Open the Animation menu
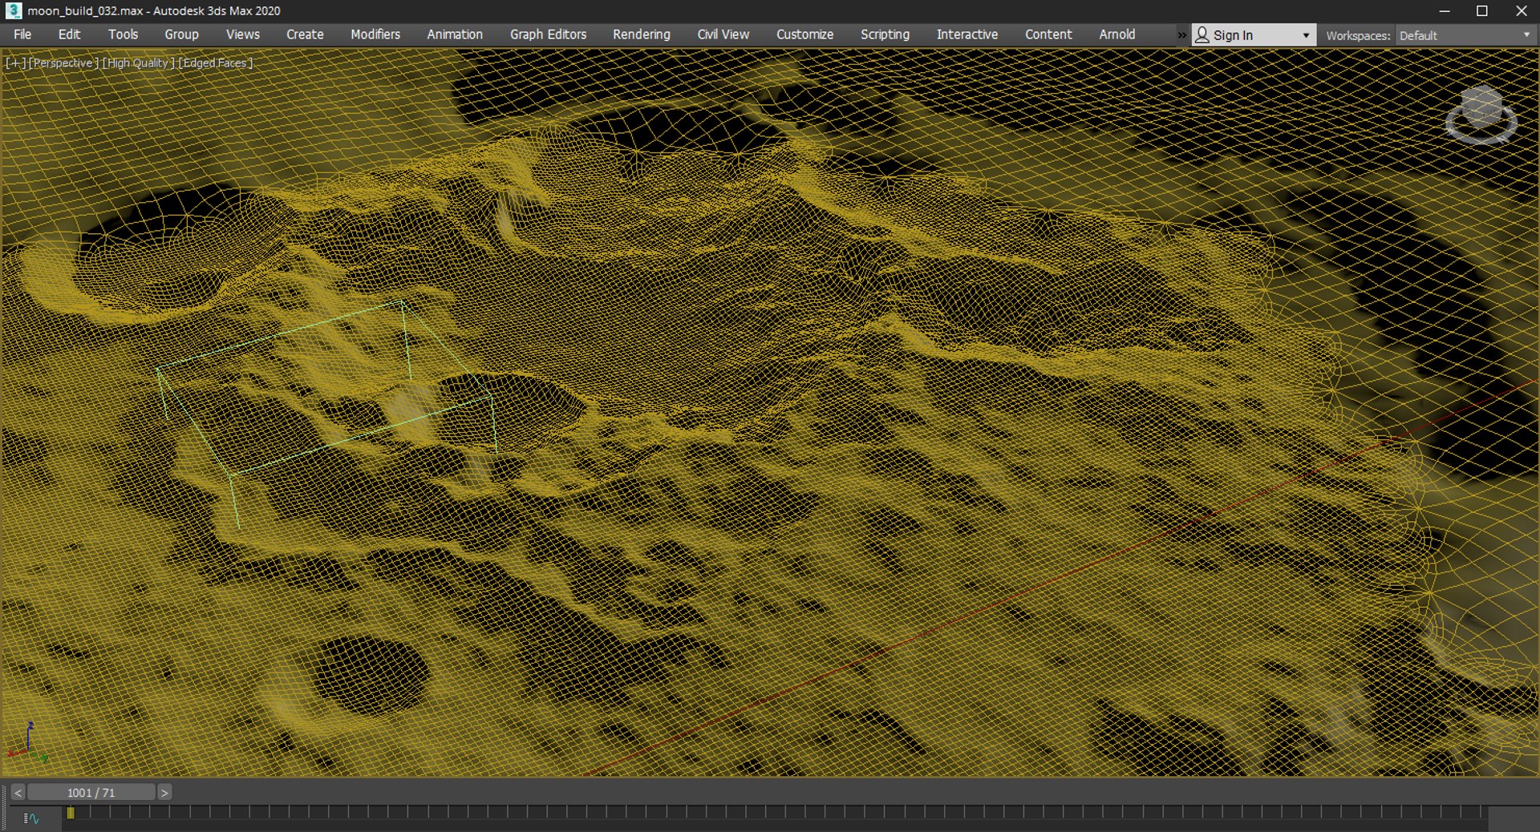 coord(454,34)
